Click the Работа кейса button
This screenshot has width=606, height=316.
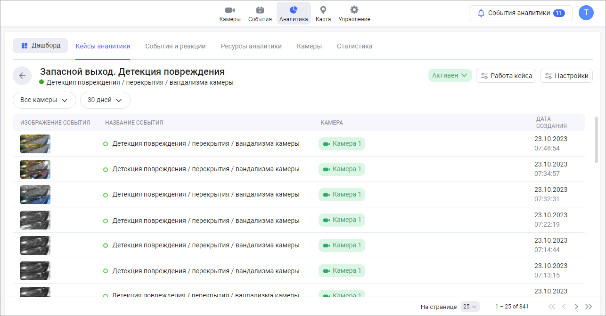click(506, 76)
